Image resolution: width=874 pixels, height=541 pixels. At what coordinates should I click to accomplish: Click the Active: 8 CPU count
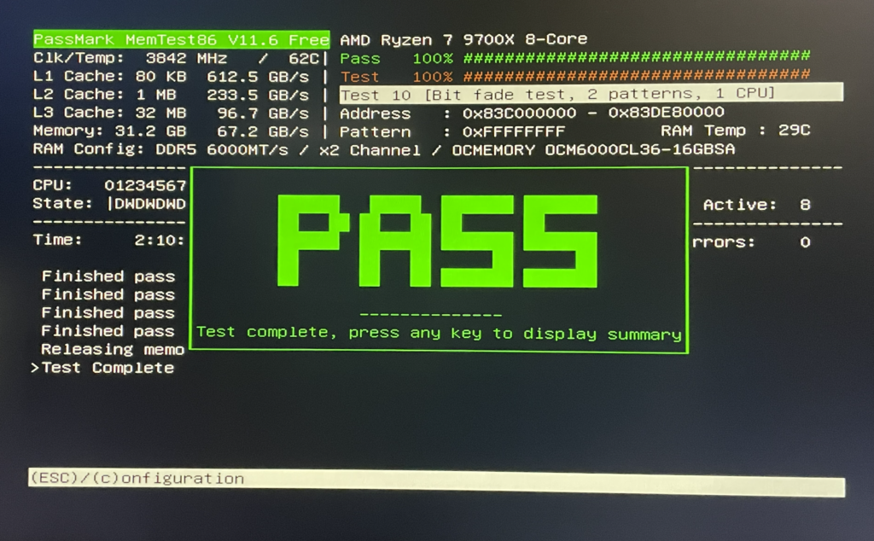(x=756, y=205)
